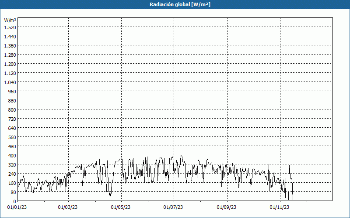Screen dimensions: 350x218
Task: Select the 880 y-axis value
Action: [12, 101]
